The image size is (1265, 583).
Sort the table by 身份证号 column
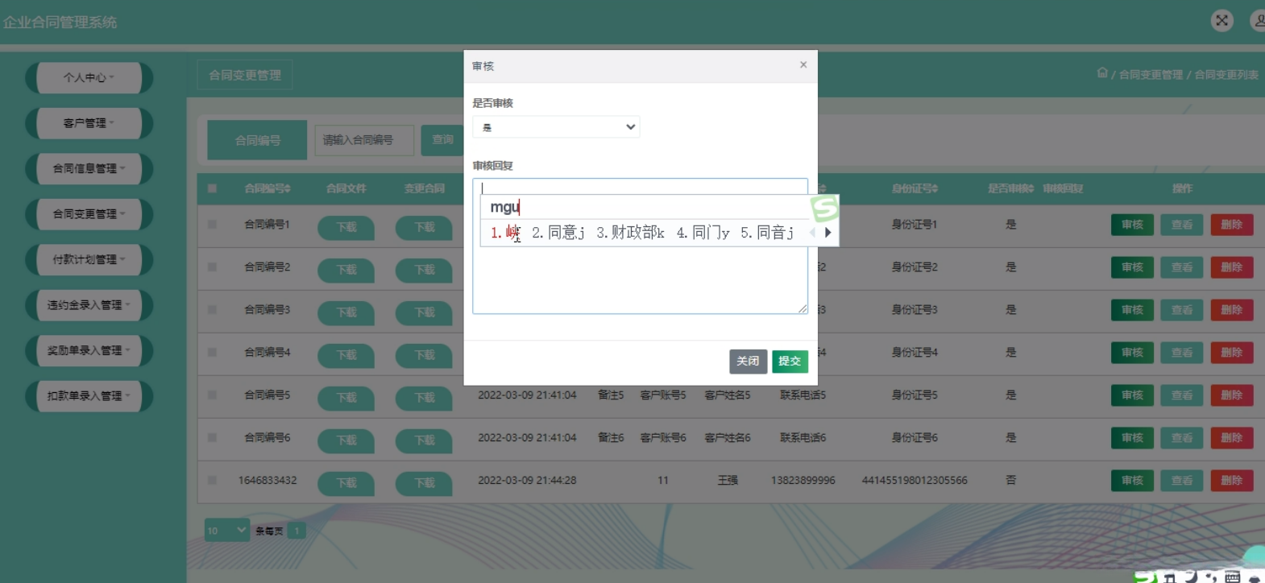click(915, 188)
